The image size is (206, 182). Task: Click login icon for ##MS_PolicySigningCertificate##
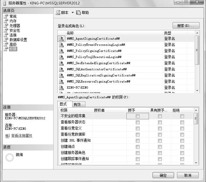click(x=61, y=51)
